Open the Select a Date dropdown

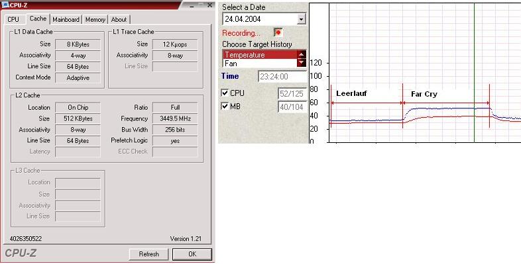301,19
